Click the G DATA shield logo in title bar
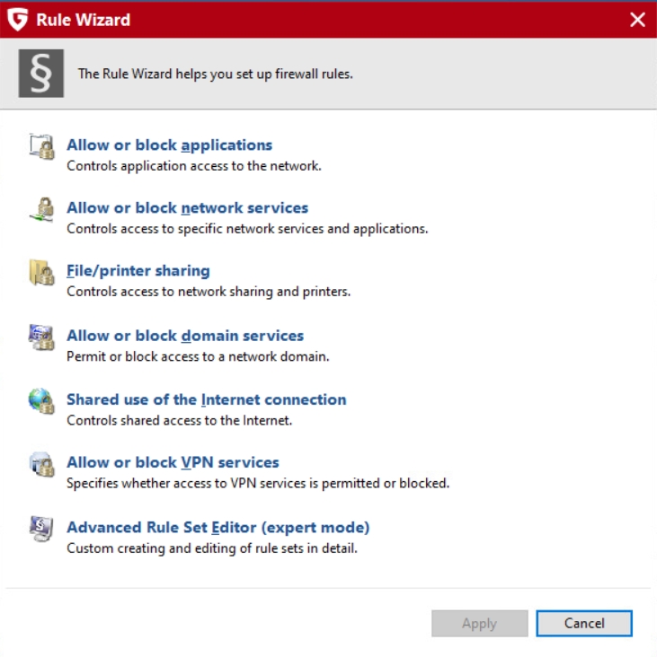 pos(18,20)
